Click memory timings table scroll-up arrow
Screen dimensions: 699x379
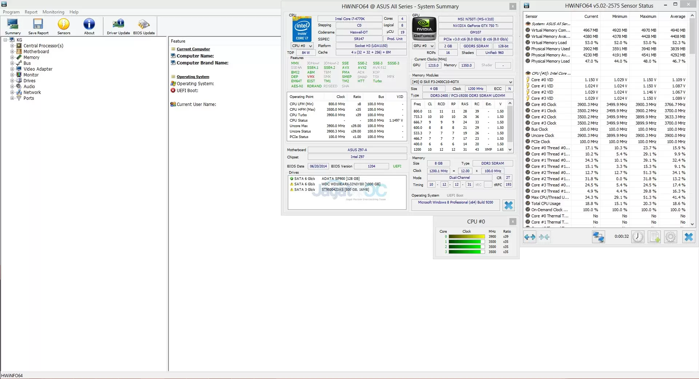(510, 103)
